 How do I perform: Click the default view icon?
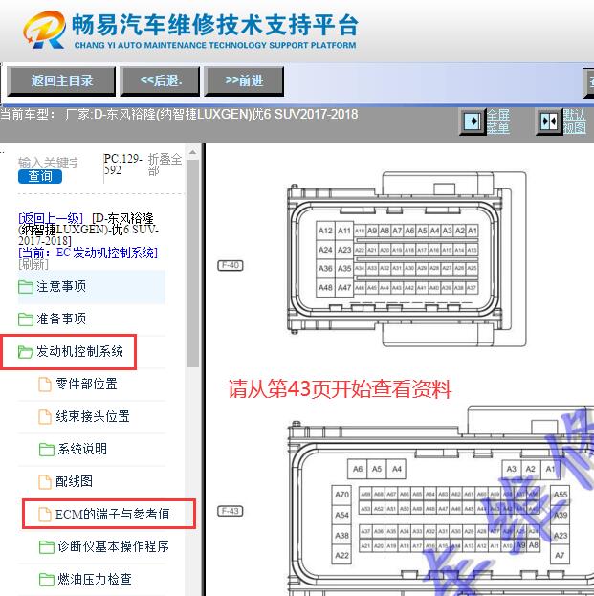pos(549,121)
